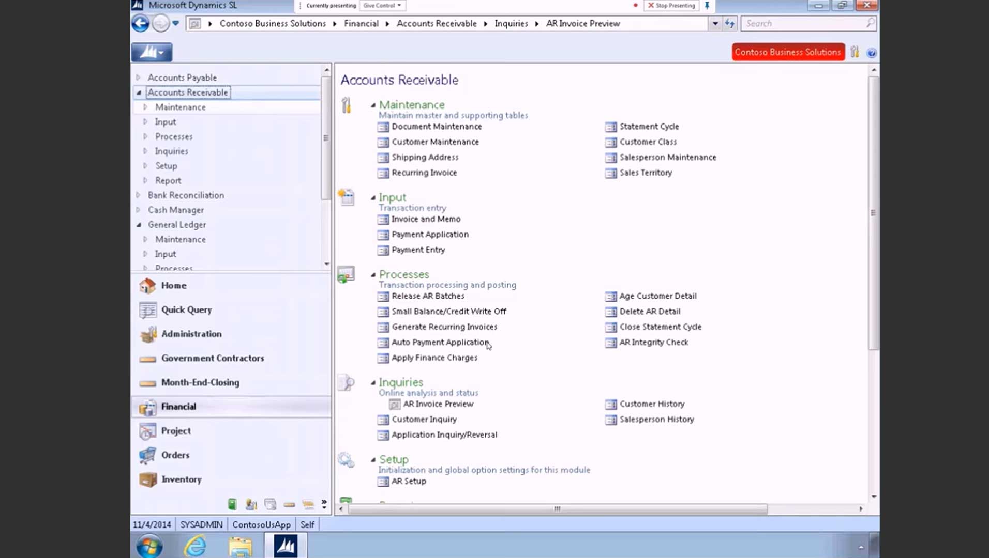Open the blue help question mark icon

click(x=872, y=53)
